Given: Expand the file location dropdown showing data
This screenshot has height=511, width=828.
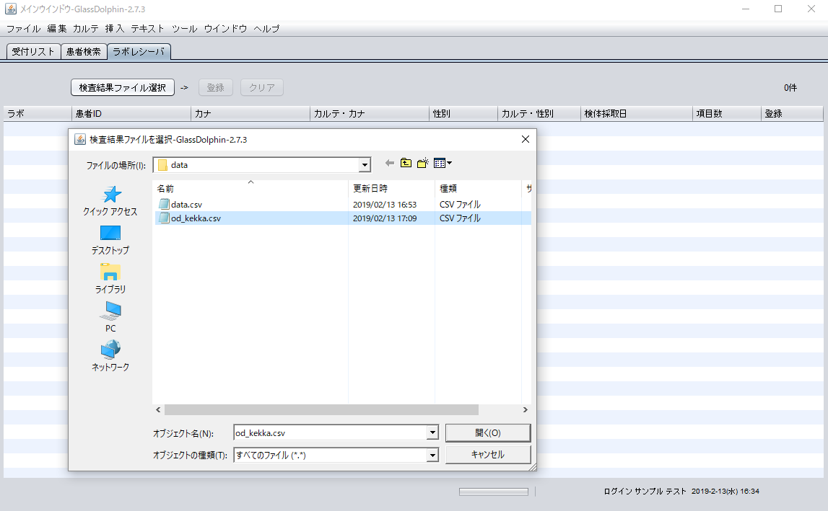Looking at the screenshot, I should click(365, 165).
